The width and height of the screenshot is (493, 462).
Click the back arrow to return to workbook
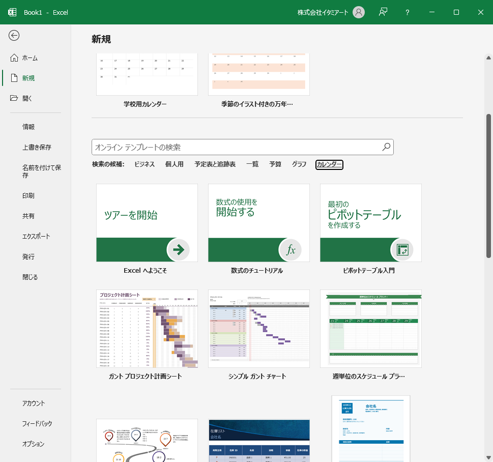[14, 36]
